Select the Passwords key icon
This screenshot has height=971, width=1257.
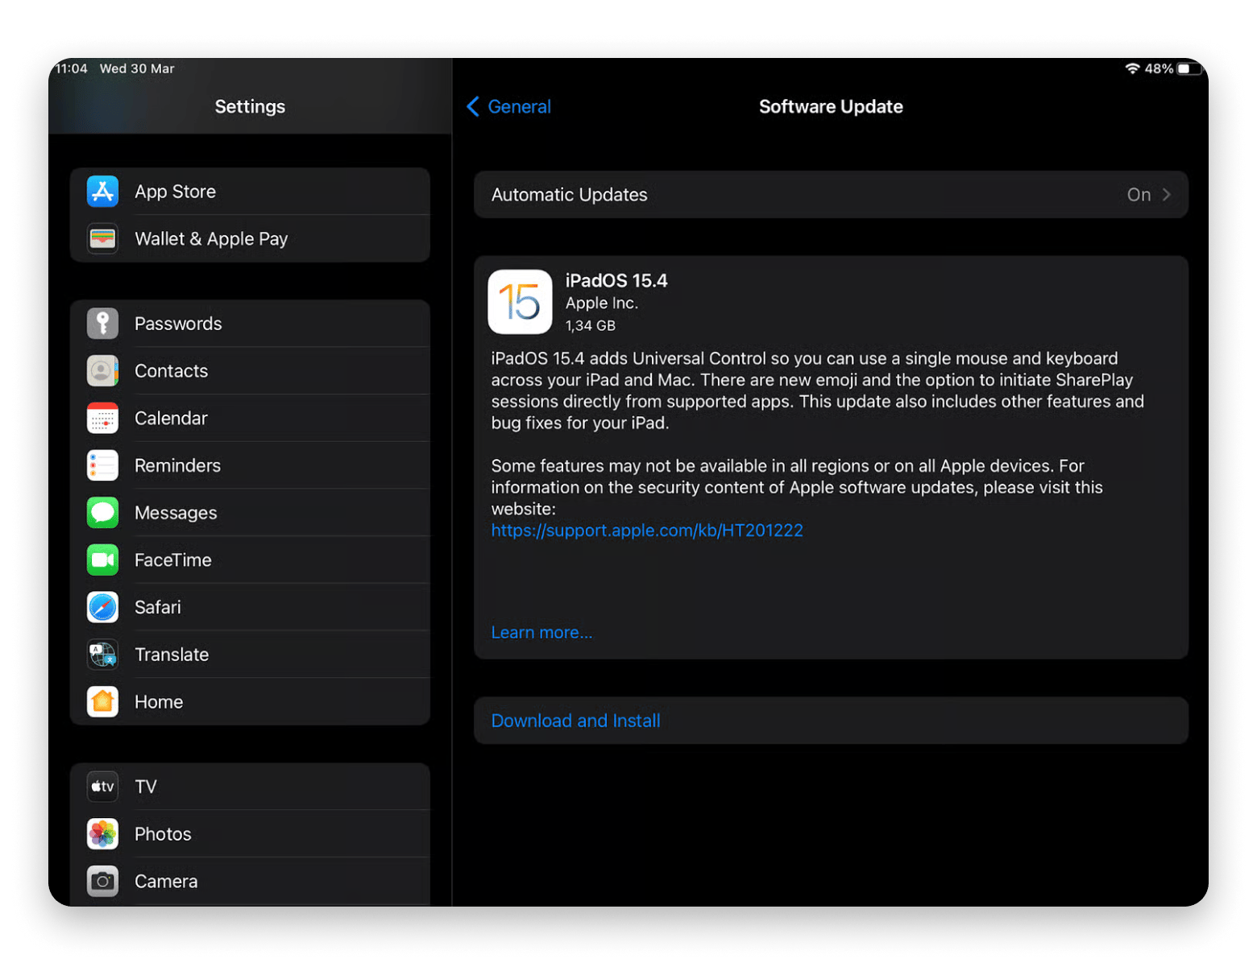(x=102, y=324)
